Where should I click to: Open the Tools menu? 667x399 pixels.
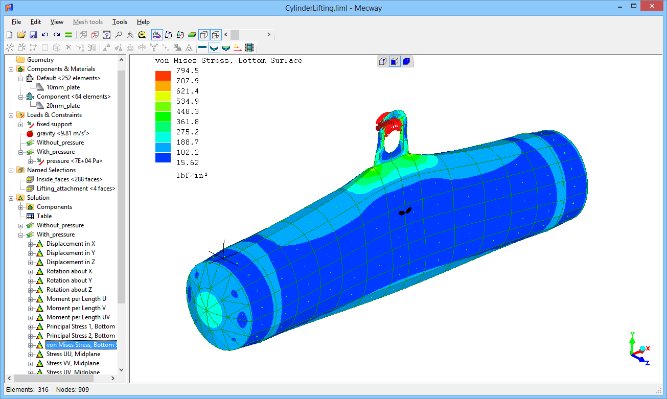120,22
